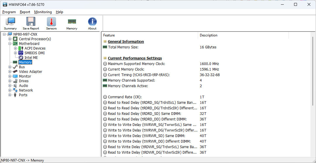Click the Ports connector icon
This screenshot has width=316, height=163.
[15, 95]
